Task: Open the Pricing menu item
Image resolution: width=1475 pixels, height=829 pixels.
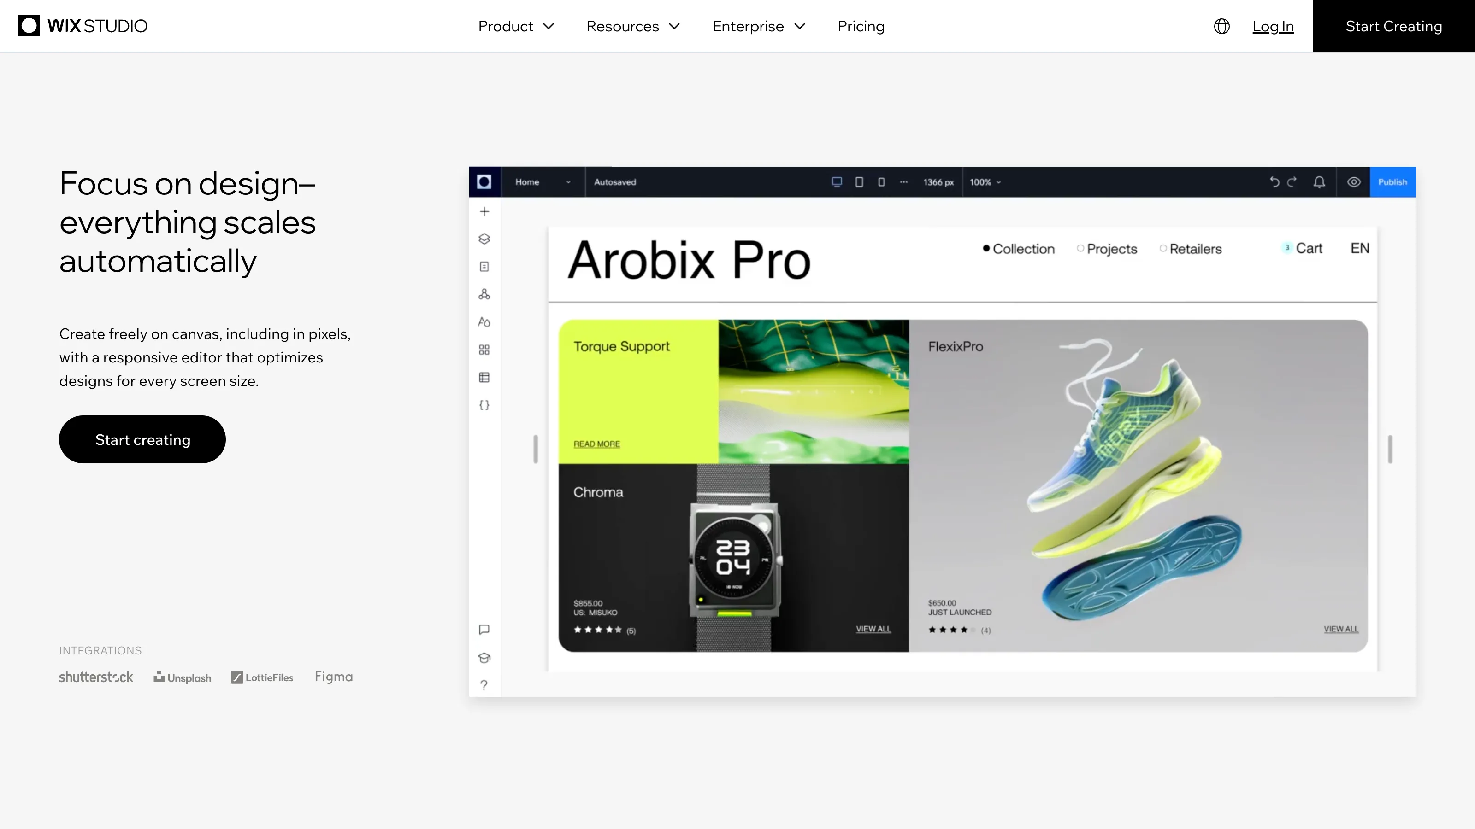Action: click(861, 26)
